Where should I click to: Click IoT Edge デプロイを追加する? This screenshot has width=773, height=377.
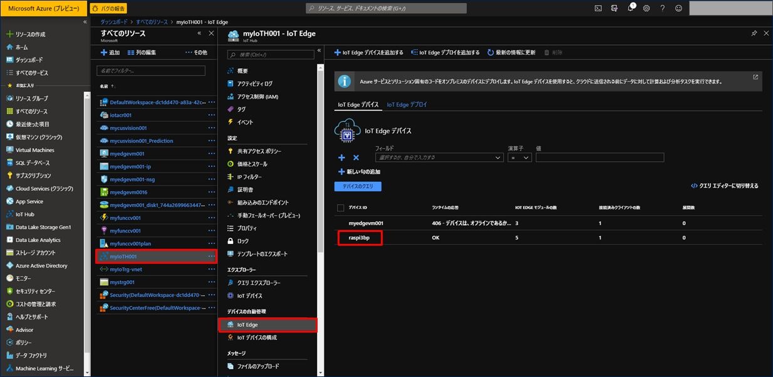coord(445,53)
